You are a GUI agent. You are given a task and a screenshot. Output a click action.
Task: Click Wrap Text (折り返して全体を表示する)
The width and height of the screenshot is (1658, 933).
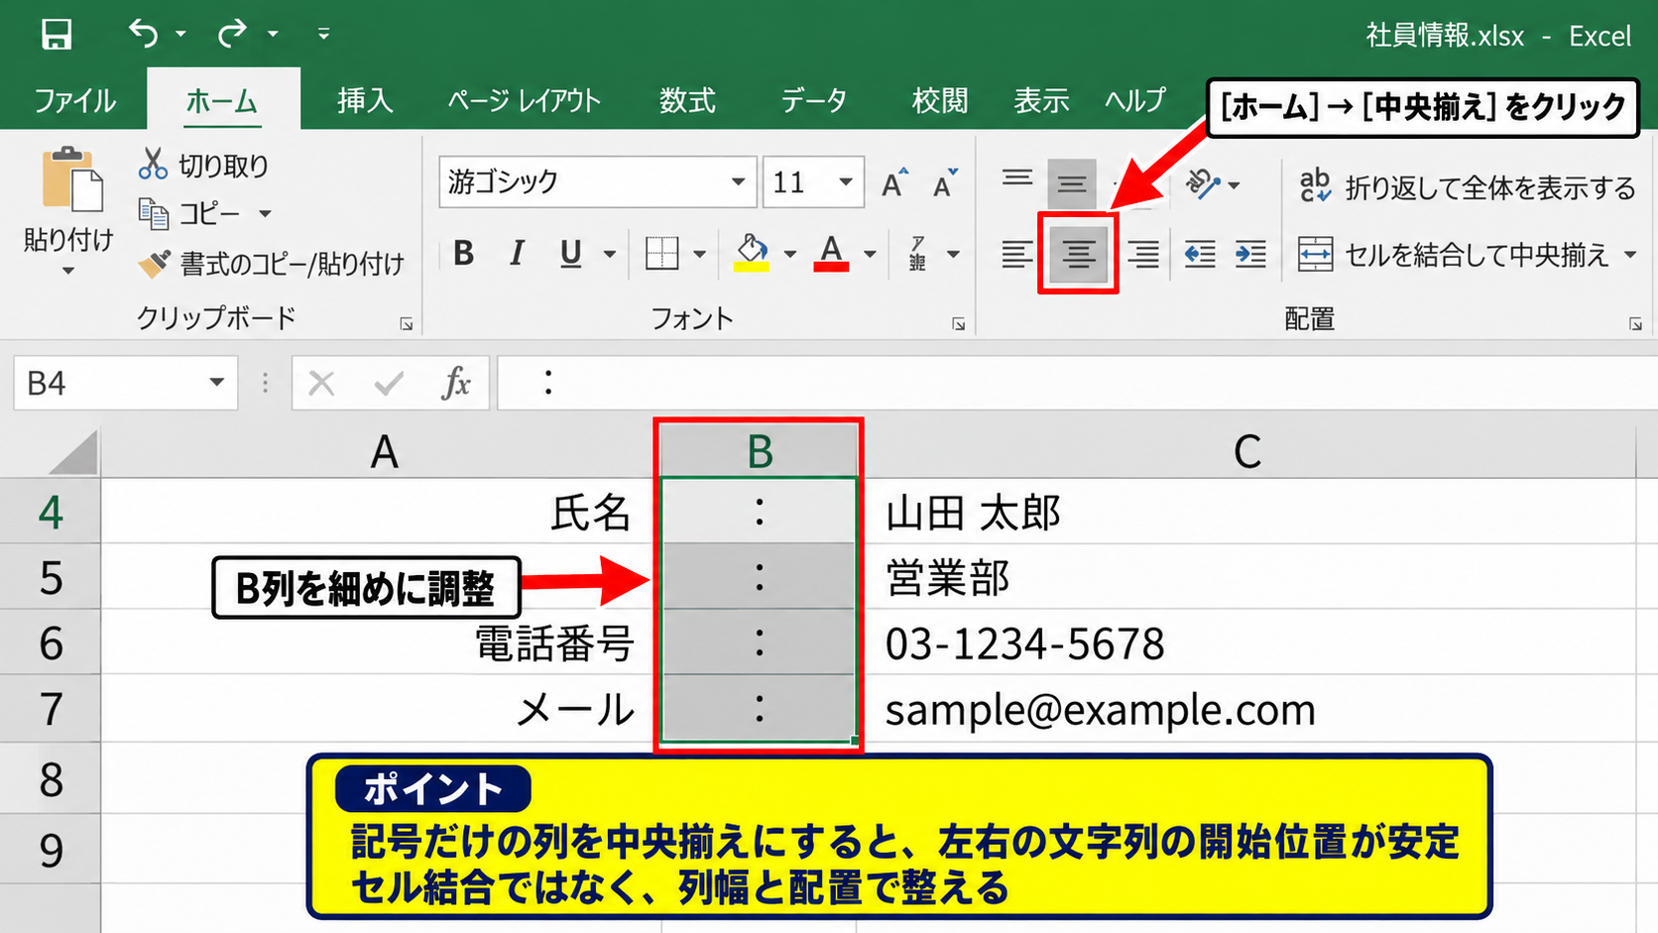click(x=1467, y=186)
